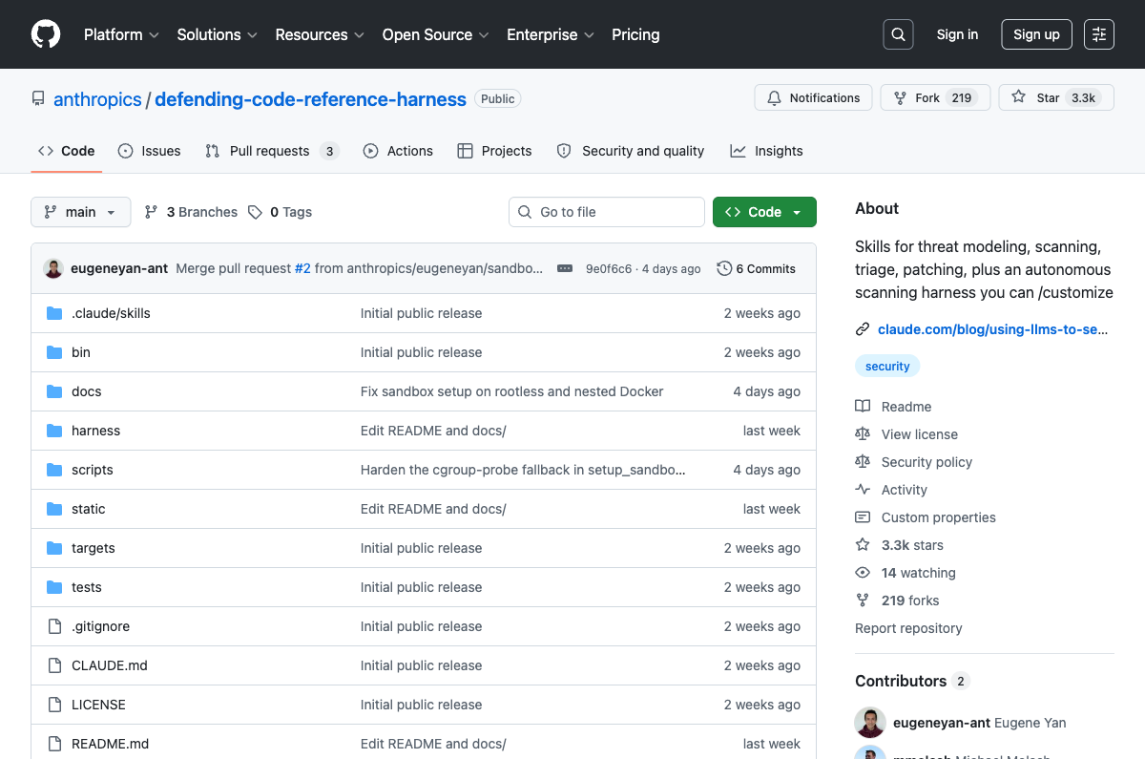Image resolution: width=1145 pixels, height=759 pixels.
Task: Click Report repository link
Action: pyautogui.click(x=908, y=628)
